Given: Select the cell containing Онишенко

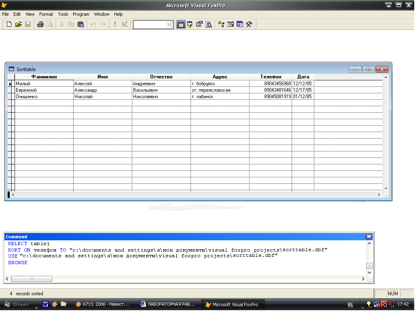Looking at the screenshot, I should (44, 97).
